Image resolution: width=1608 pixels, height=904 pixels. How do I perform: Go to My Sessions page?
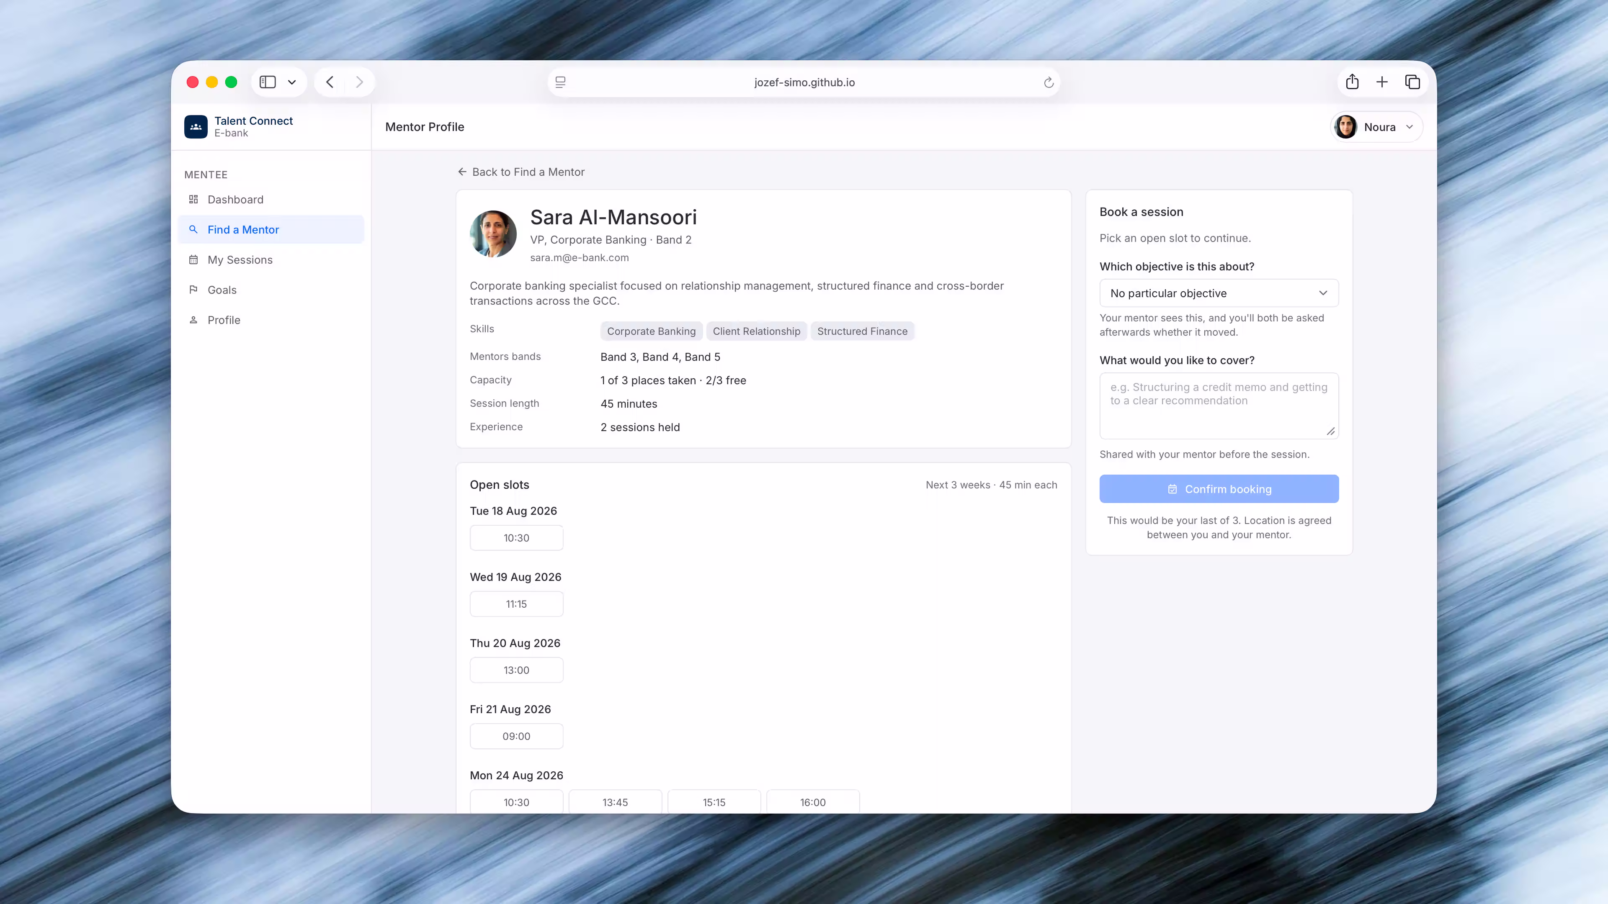coord(271,259)
